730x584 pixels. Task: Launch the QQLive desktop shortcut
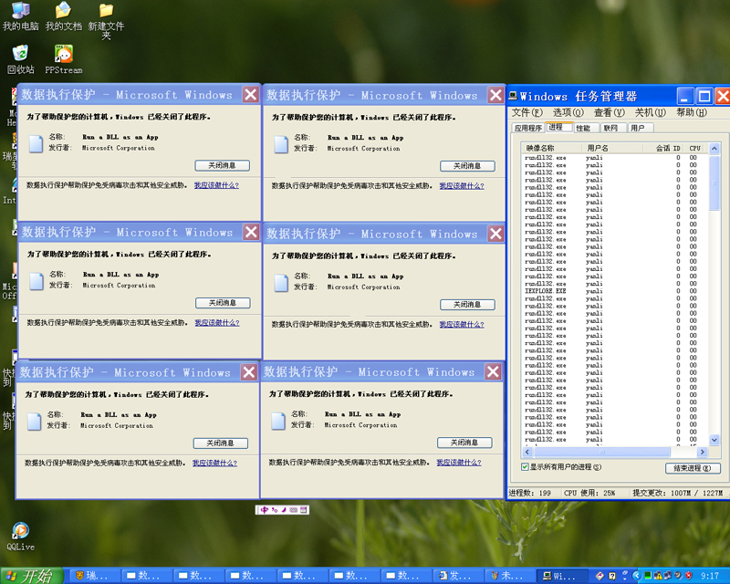(x=20, y=532)
